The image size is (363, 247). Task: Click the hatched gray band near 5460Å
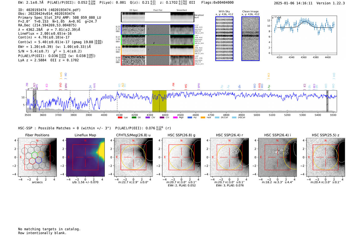point(327,101)
